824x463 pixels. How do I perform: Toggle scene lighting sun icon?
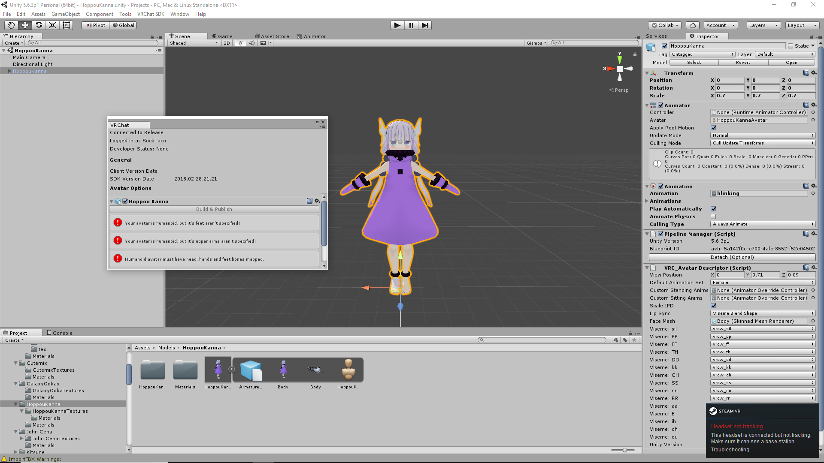tap(241, 43)
